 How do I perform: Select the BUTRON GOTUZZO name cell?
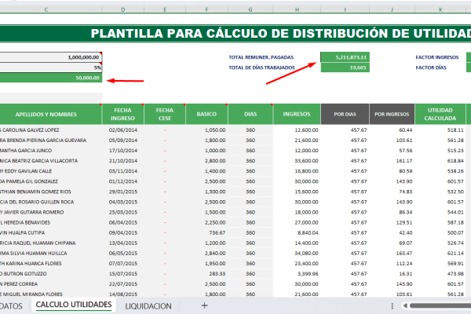click(51, 274)
